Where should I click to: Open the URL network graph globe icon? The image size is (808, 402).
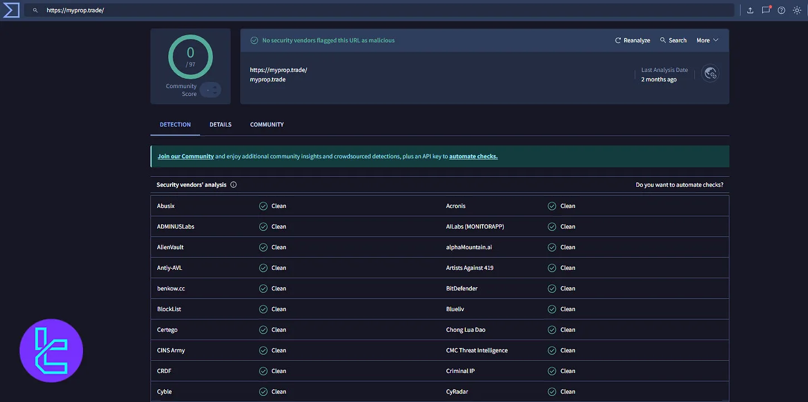pyautogui.click(x=710, y=73)
